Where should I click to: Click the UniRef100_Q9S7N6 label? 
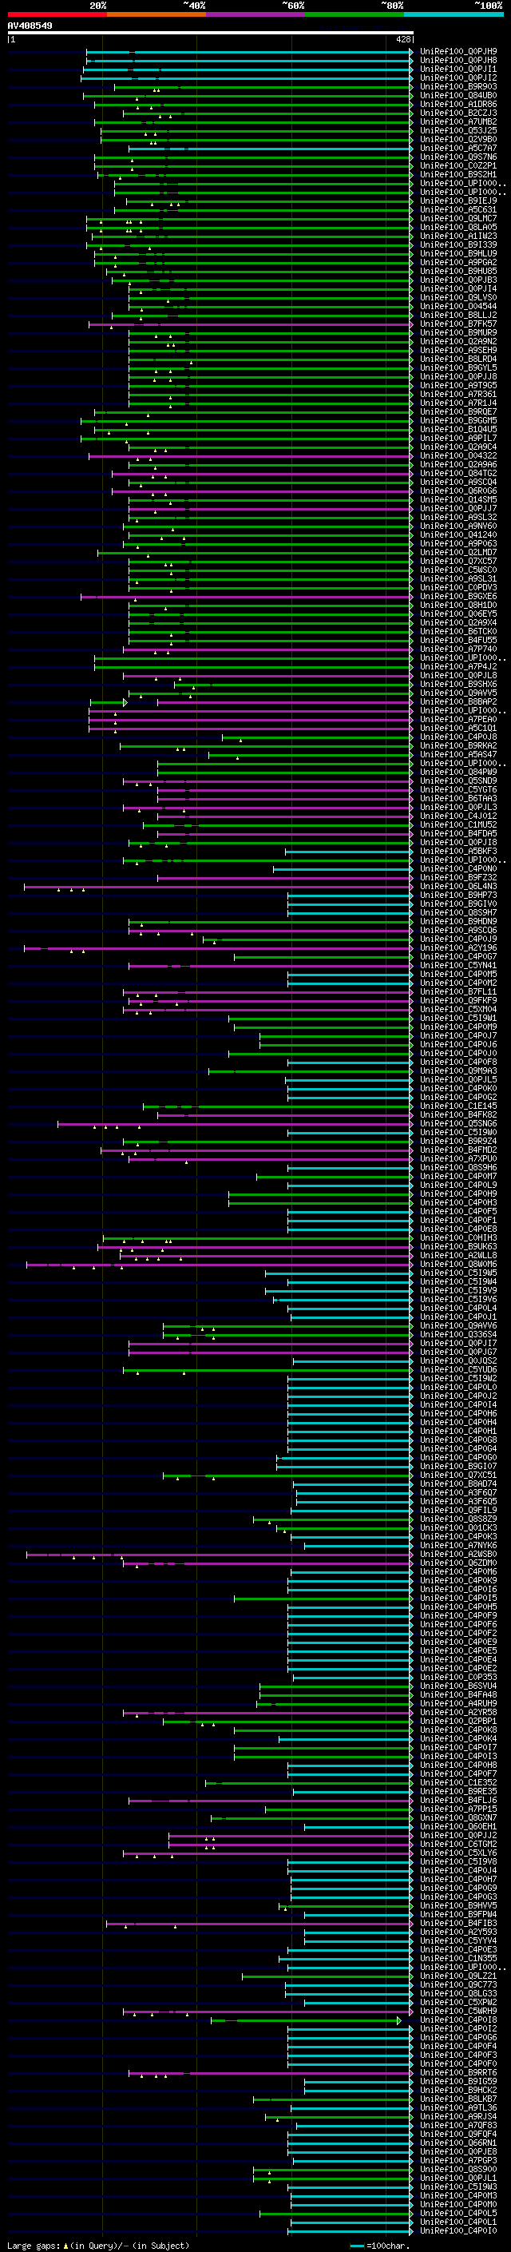(x=458, y=157)
